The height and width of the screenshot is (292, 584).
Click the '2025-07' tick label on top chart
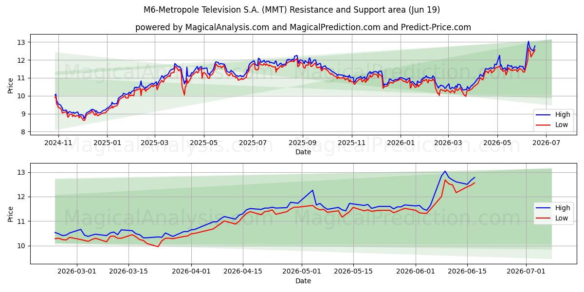(x=253, y=143)
